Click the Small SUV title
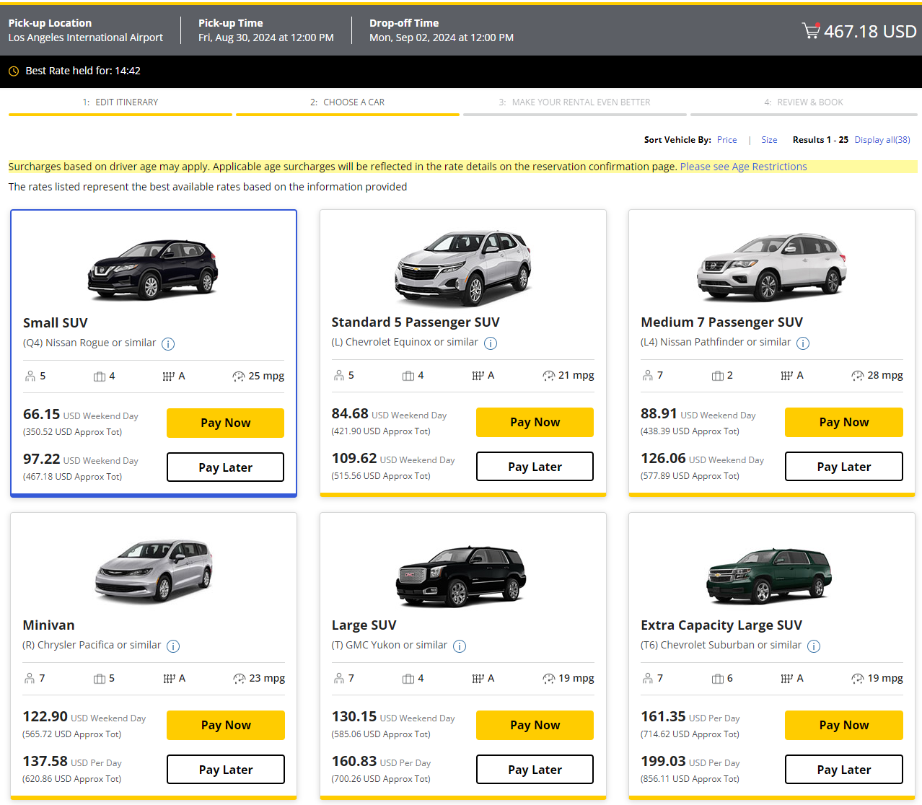Screen dimensions: 922x805 (55, 323)
